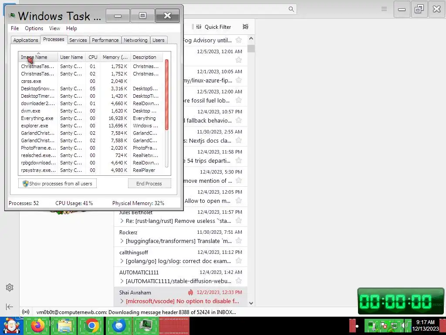Star the AUTOMATIC1111 message
This screenshot has height=335, width=446.
[239, 281]
